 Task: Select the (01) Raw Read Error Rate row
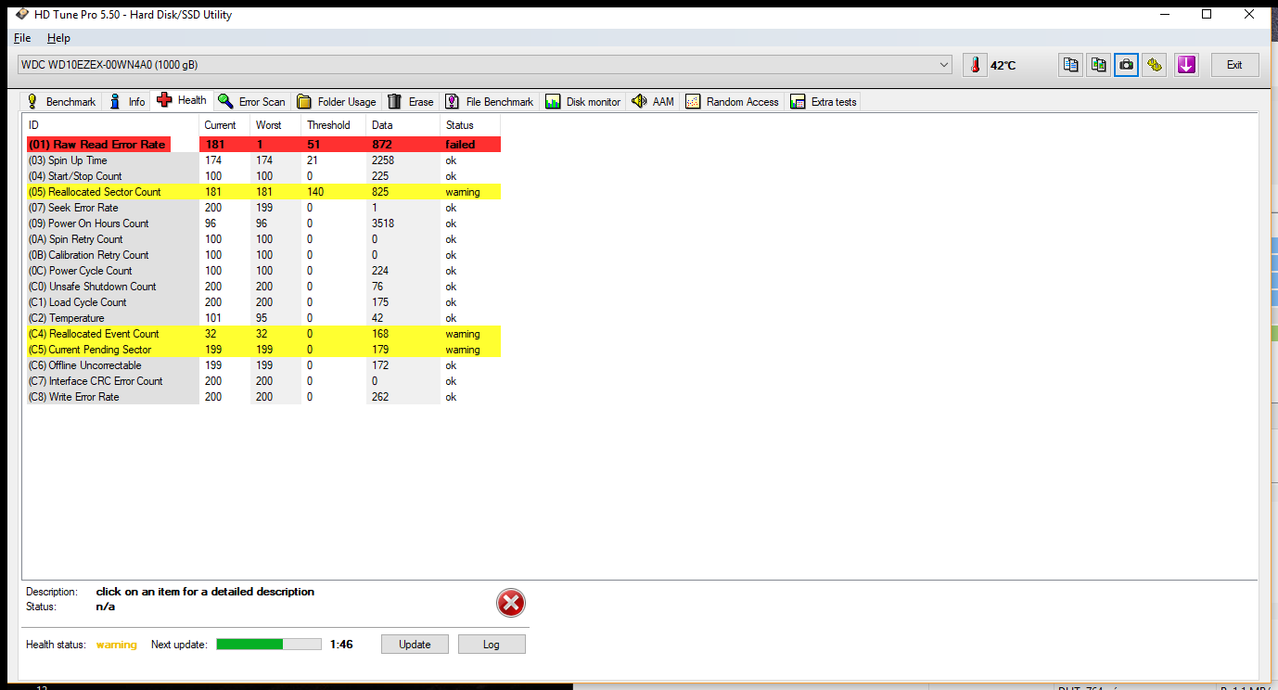pyautogui.click(x=263, y=145)
